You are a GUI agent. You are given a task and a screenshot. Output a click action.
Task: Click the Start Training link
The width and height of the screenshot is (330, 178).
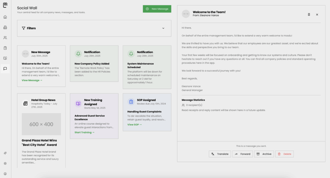(84, 132)
